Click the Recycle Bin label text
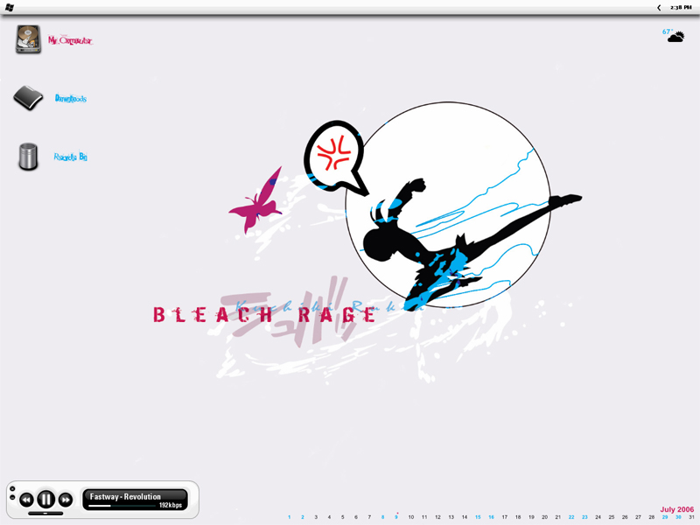 70,157
